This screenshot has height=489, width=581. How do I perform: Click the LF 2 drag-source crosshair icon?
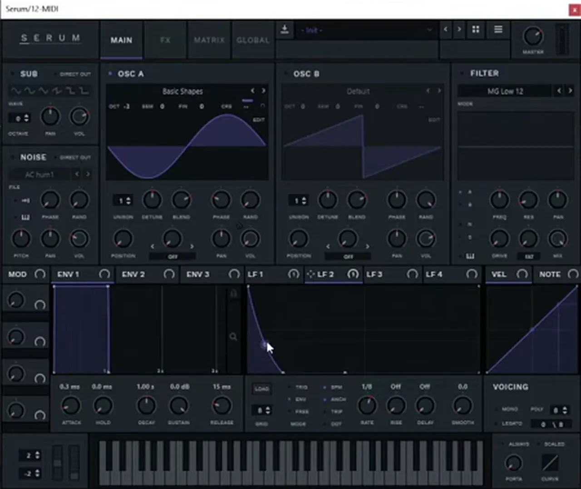tap(311, 274)
